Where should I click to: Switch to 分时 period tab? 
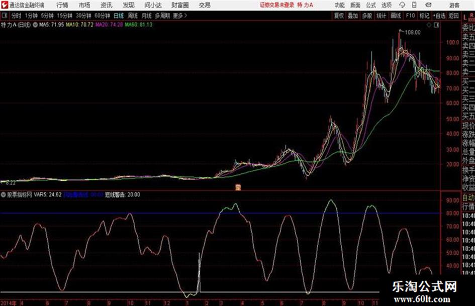(17, 16)
